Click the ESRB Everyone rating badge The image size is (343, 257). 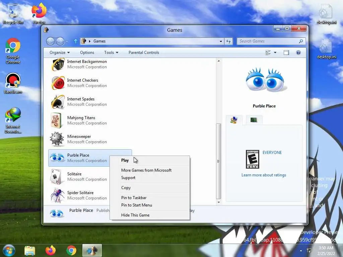click(x=253, y=159)
